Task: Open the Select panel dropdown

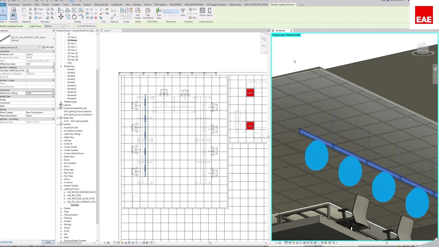Action: [3, 22]
